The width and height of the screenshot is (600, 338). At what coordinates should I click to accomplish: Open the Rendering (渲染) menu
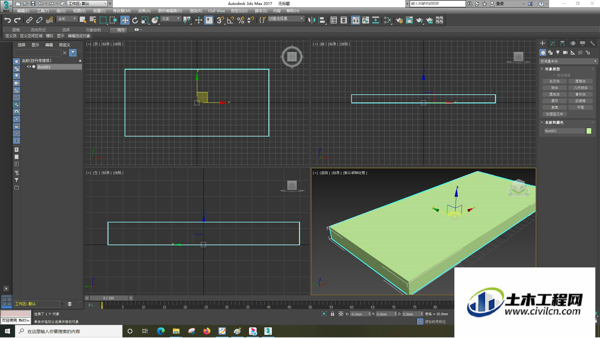[x=196, y=11]
